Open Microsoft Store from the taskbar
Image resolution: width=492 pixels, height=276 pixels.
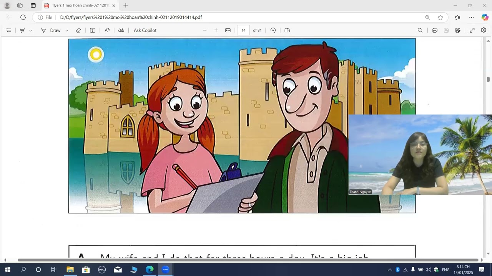pyautogui.click(x=86, y=269)
